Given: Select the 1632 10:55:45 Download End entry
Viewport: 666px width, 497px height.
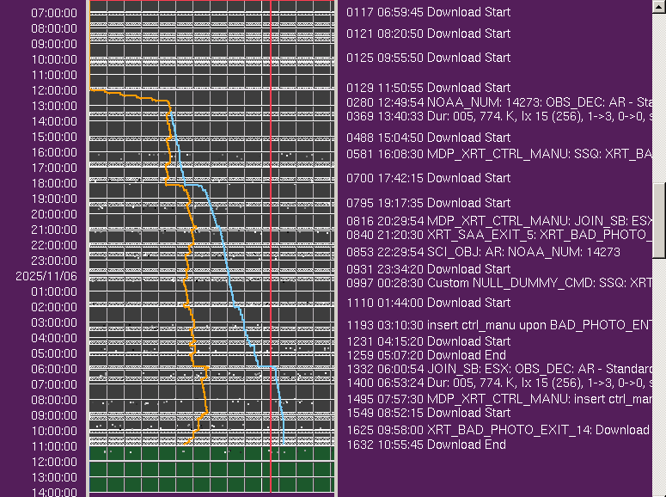Looking at the screenshot, I should tap(426, 445).
